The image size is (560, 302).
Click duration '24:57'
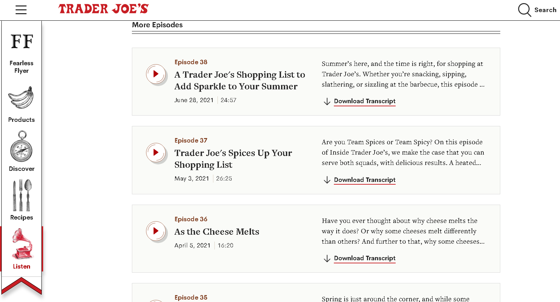pos(229,100)
